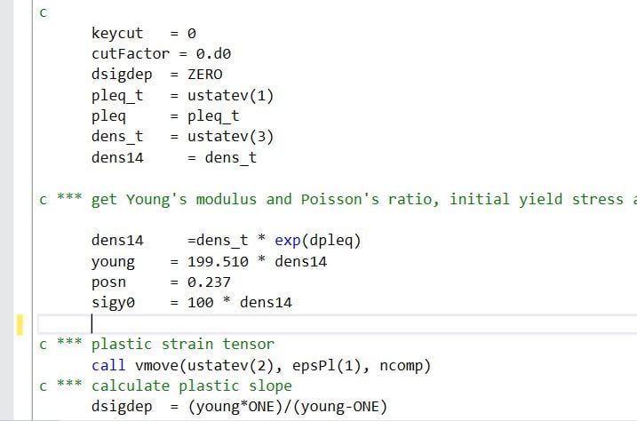The width and height of the screenshot is (637, 421).
Task: Click the blue 'call' keyword
Action: tap(108, 365)
